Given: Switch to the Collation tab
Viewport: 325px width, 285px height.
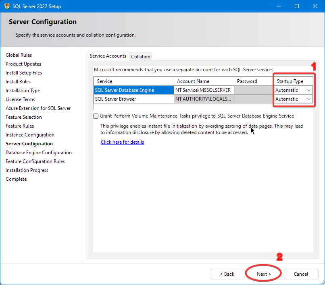Looking at the screenshot, I should point(141,56).
